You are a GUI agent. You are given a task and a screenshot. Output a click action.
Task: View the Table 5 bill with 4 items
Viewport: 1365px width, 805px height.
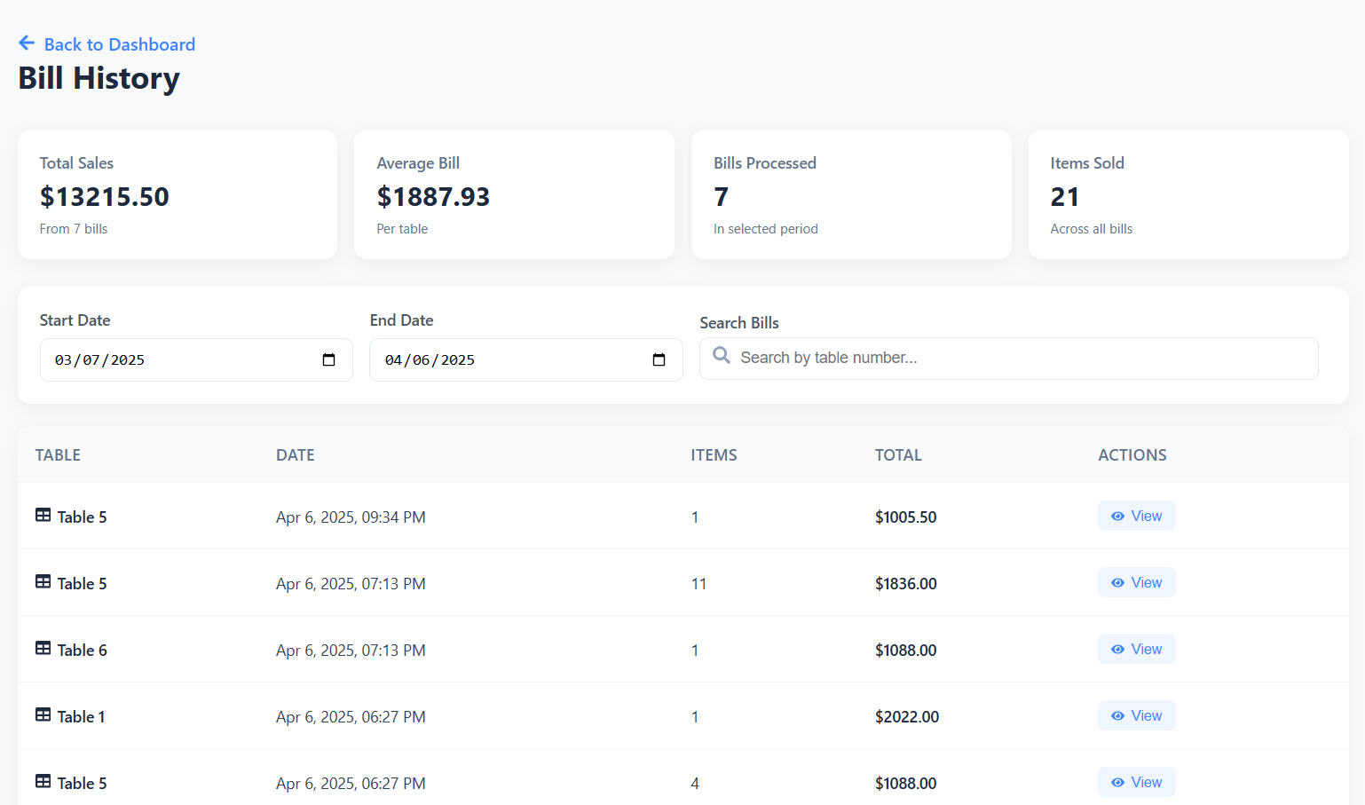coord(1136,782)
